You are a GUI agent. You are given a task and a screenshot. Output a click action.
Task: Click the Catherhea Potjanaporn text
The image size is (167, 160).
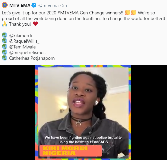[x=32, y=58]
